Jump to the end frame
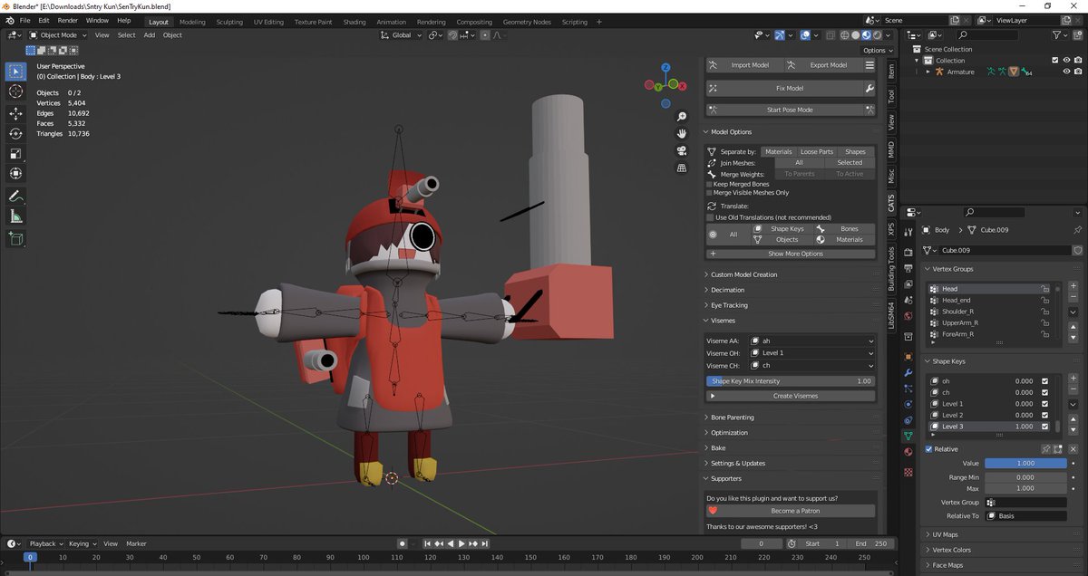This screenshot has width=1088, height=576. 484,543
